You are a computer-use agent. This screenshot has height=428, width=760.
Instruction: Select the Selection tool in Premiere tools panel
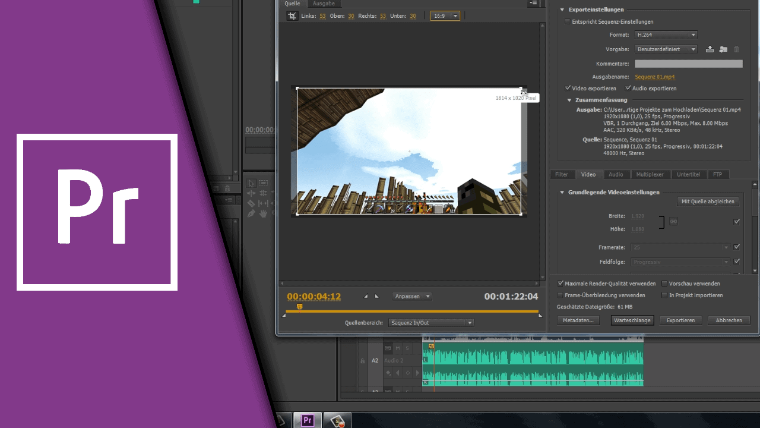pyautogui.click(x=251, y=183)
